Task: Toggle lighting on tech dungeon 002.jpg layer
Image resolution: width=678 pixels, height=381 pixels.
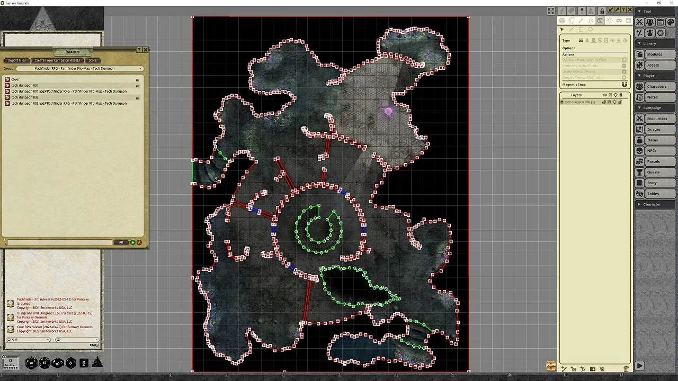Action: [x=614, y=102]
